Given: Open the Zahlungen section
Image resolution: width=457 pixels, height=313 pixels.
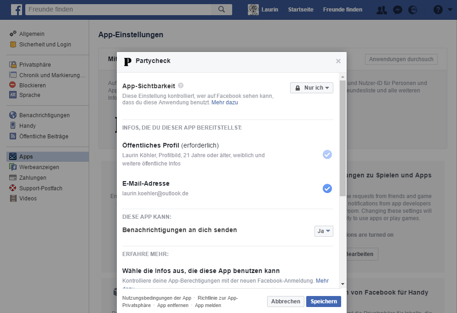Looking at the screenshot, I should [33, 177].
